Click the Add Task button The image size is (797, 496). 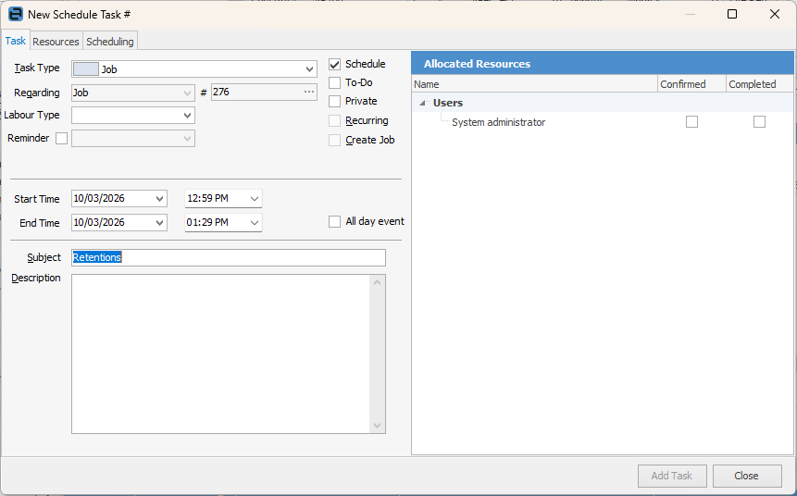672,476
